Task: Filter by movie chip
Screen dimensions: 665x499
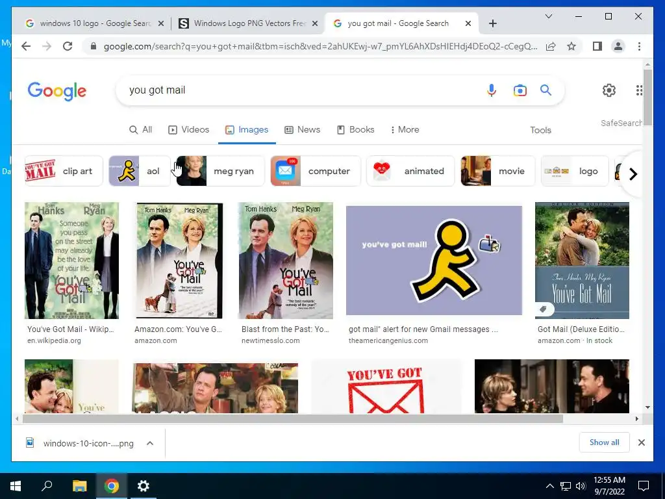Action: tap(498, 171)
